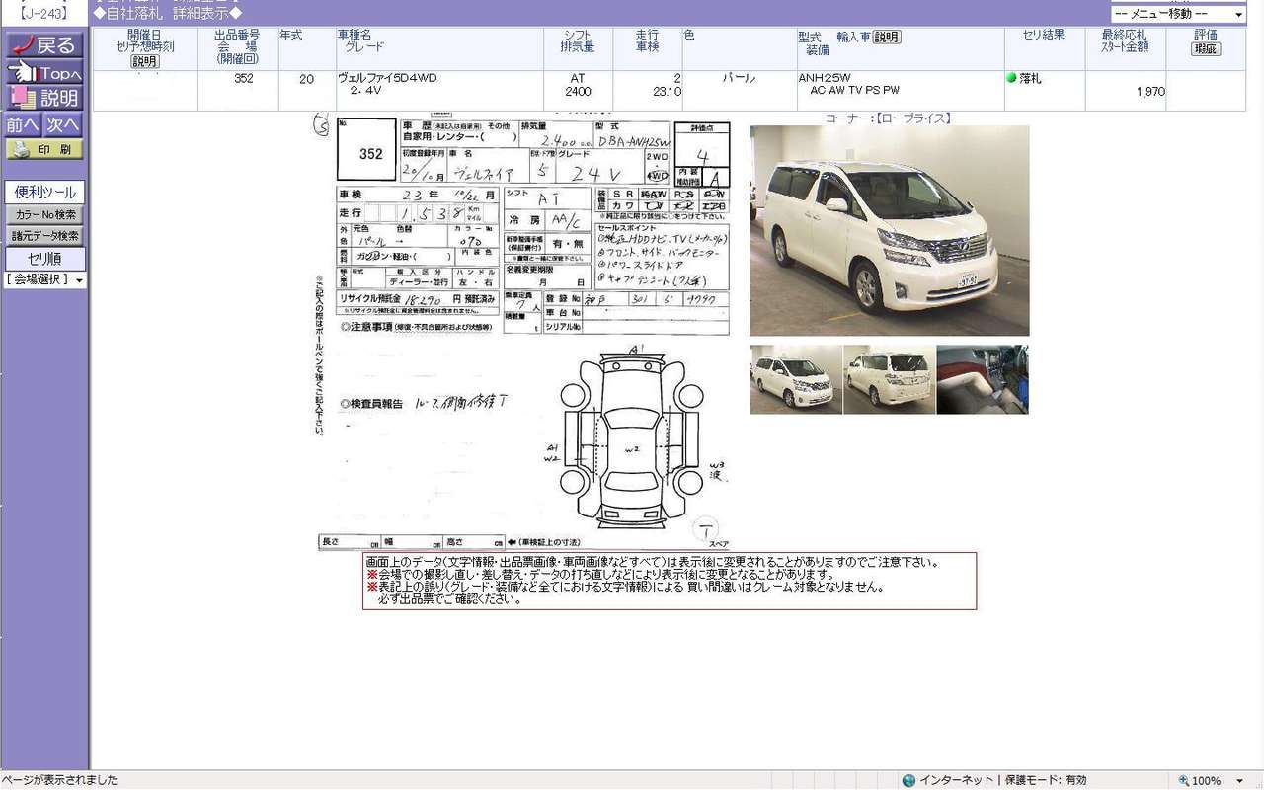This screenshot has height=790, width=1264.
Task: Expand the 会場選択 dropdown
Action: 45,279
